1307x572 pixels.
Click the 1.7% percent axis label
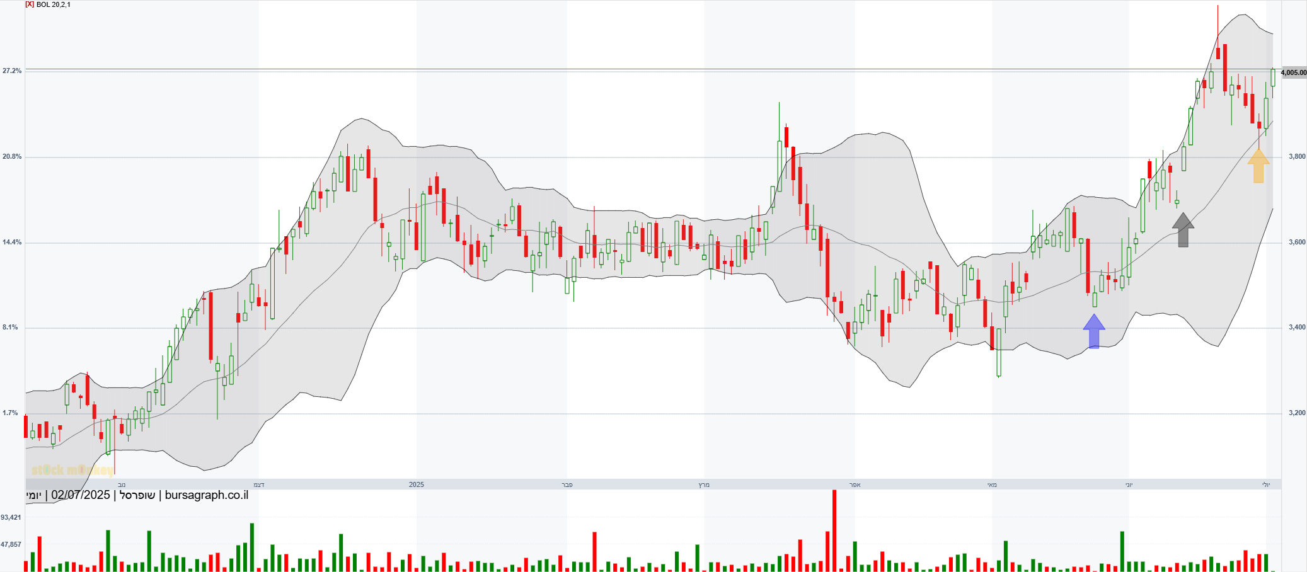pyautogui.click(x=10, y=413)
